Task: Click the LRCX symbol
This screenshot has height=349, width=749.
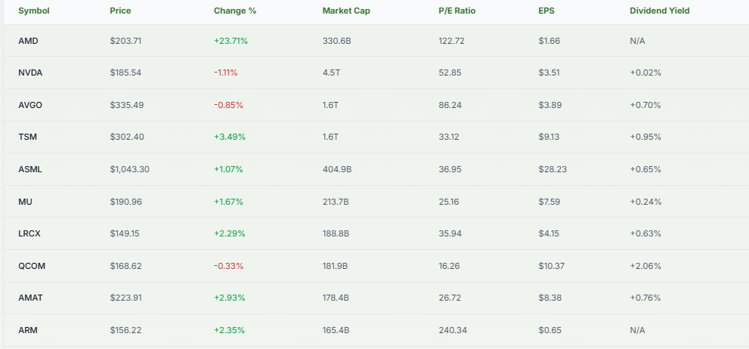Action: coord(30,233)
